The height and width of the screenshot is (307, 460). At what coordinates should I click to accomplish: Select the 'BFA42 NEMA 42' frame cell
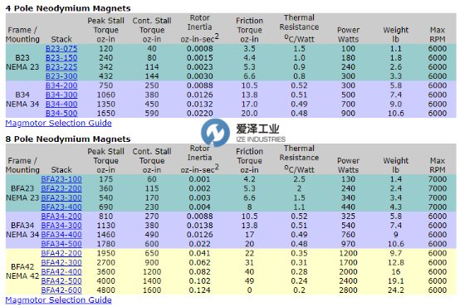(22, 271)
